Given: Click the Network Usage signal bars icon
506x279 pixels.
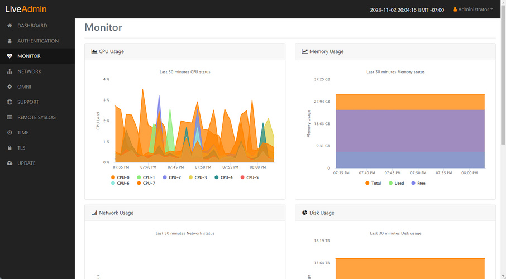Looking at the screenshot, I should pyautogui.click(x=94, y=213).
